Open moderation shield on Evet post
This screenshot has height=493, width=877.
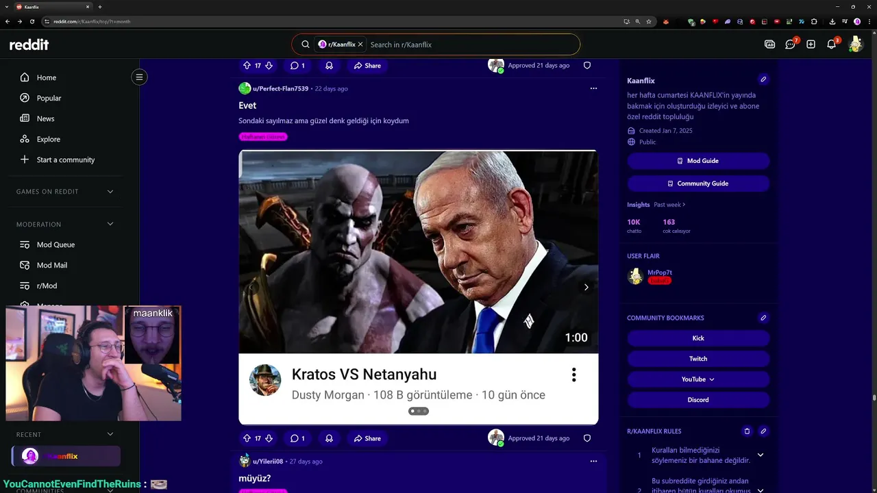587,438
